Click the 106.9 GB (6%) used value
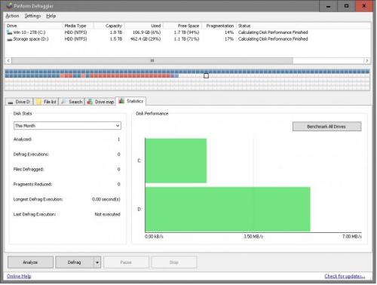Image resolution: width=377 pixels, height=285 pixels. [x=146, y=32]
